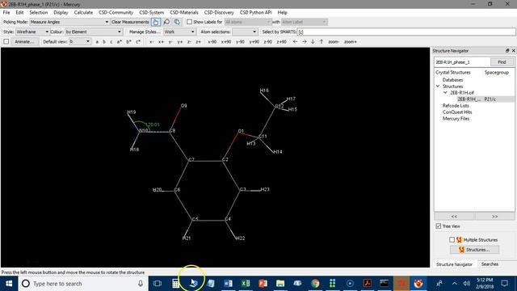Go to next structure with >> button
This screenshot has height=291, width=517.
[x=494, y=217]
